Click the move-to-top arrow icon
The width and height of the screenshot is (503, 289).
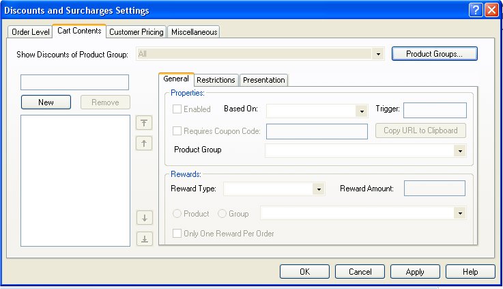(145, 123)
